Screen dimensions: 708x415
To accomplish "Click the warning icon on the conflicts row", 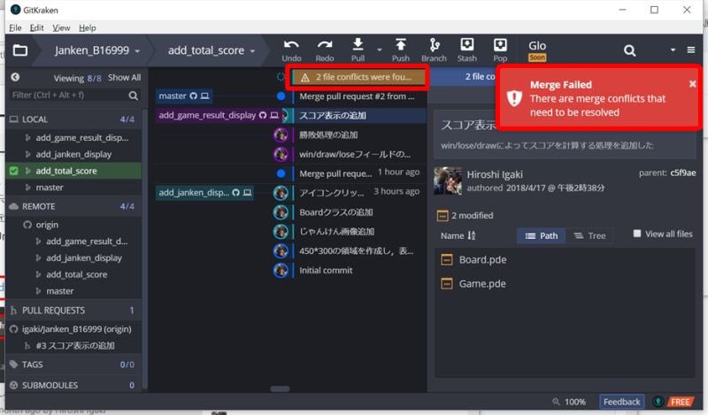I will point(305,78).
